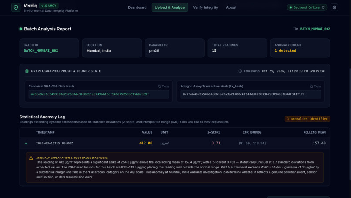Collapse the 2024-03-15T15:00:00Z anomaly row
Viewport: 351px width, 198px height.
(26, 143)
